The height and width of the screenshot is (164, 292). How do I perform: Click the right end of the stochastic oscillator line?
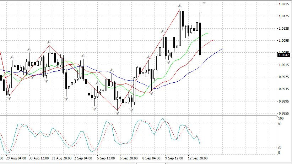(x=200, y=143)
